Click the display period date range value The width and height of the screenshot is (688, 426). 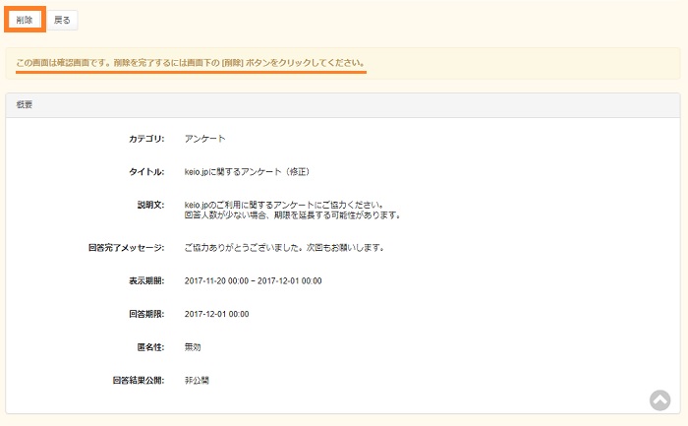(x=253, y=280)
